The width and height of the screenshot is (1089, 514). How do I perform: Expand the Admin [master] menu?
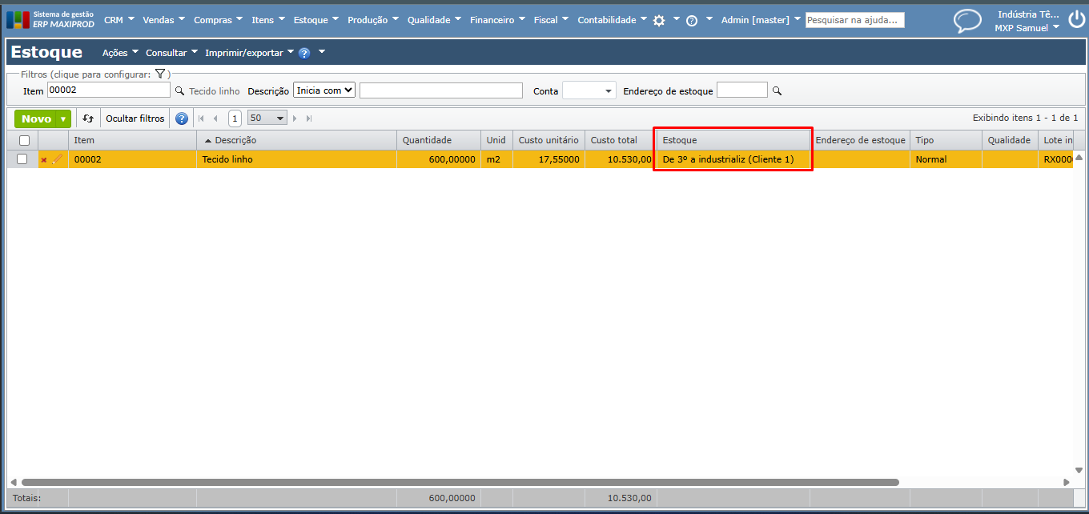click(x=761, y=20)
